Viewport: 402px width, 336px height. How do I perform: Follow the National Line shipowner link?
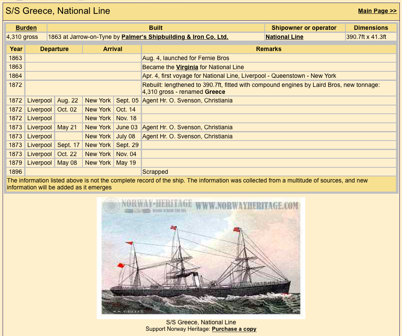pyautogui.click(x=284, y=37)
